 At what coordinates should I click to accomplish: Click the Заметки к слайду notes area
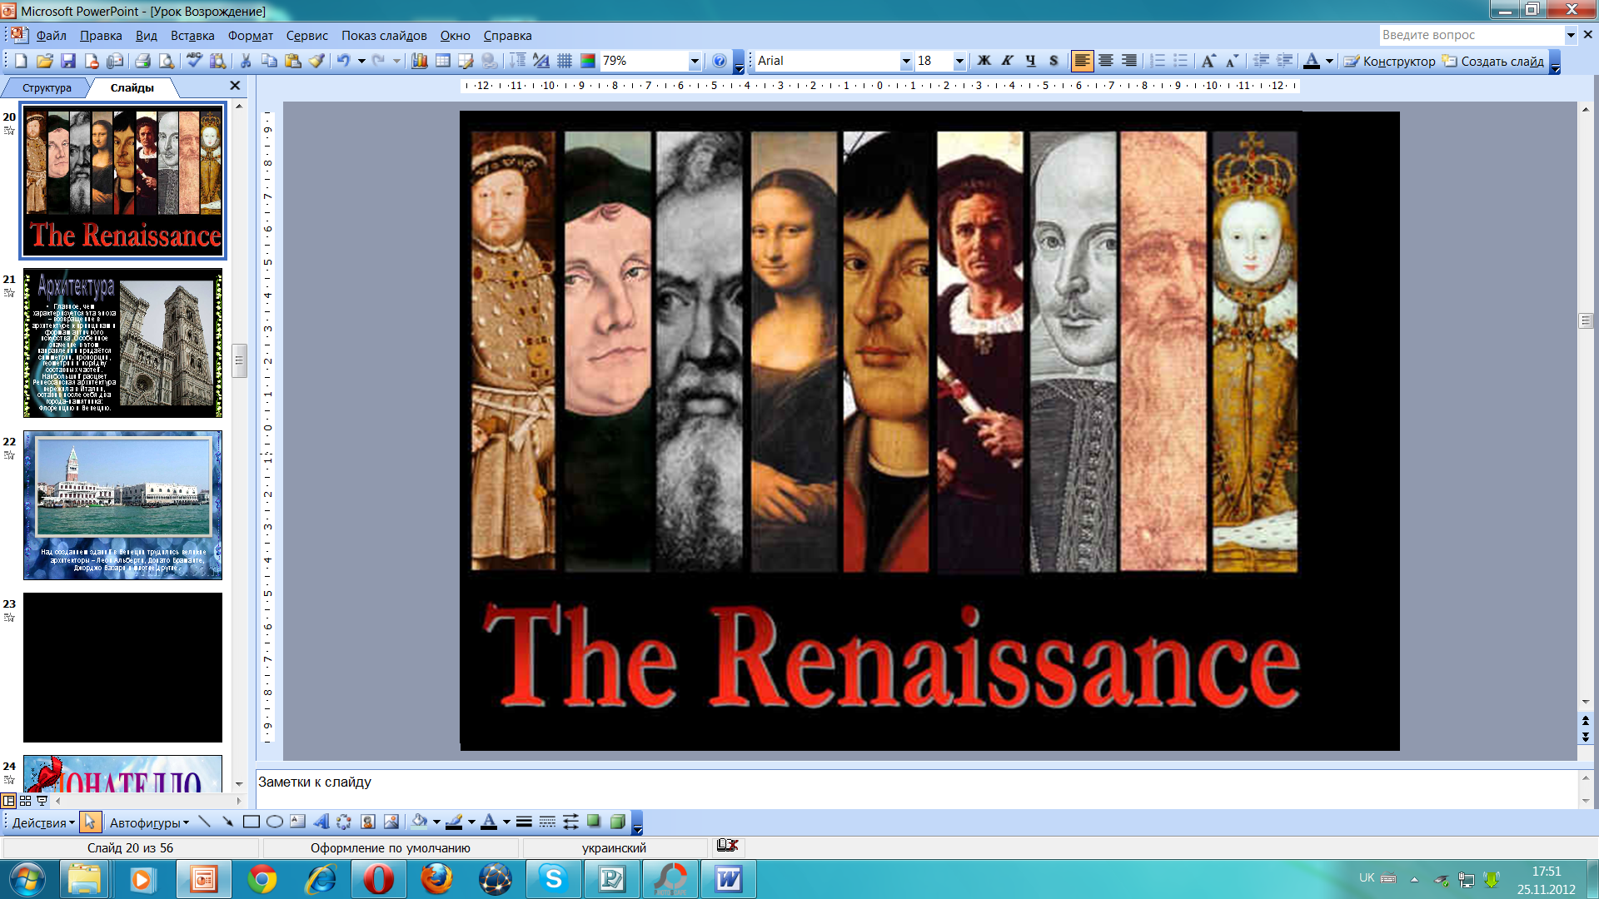pyautogui.click(x=916, y=788)
